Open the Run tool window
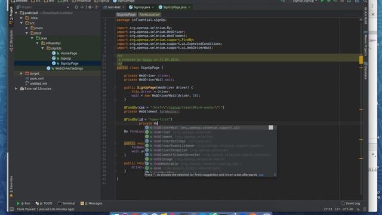Screen dimensions: 382x215 pos(23,203)
